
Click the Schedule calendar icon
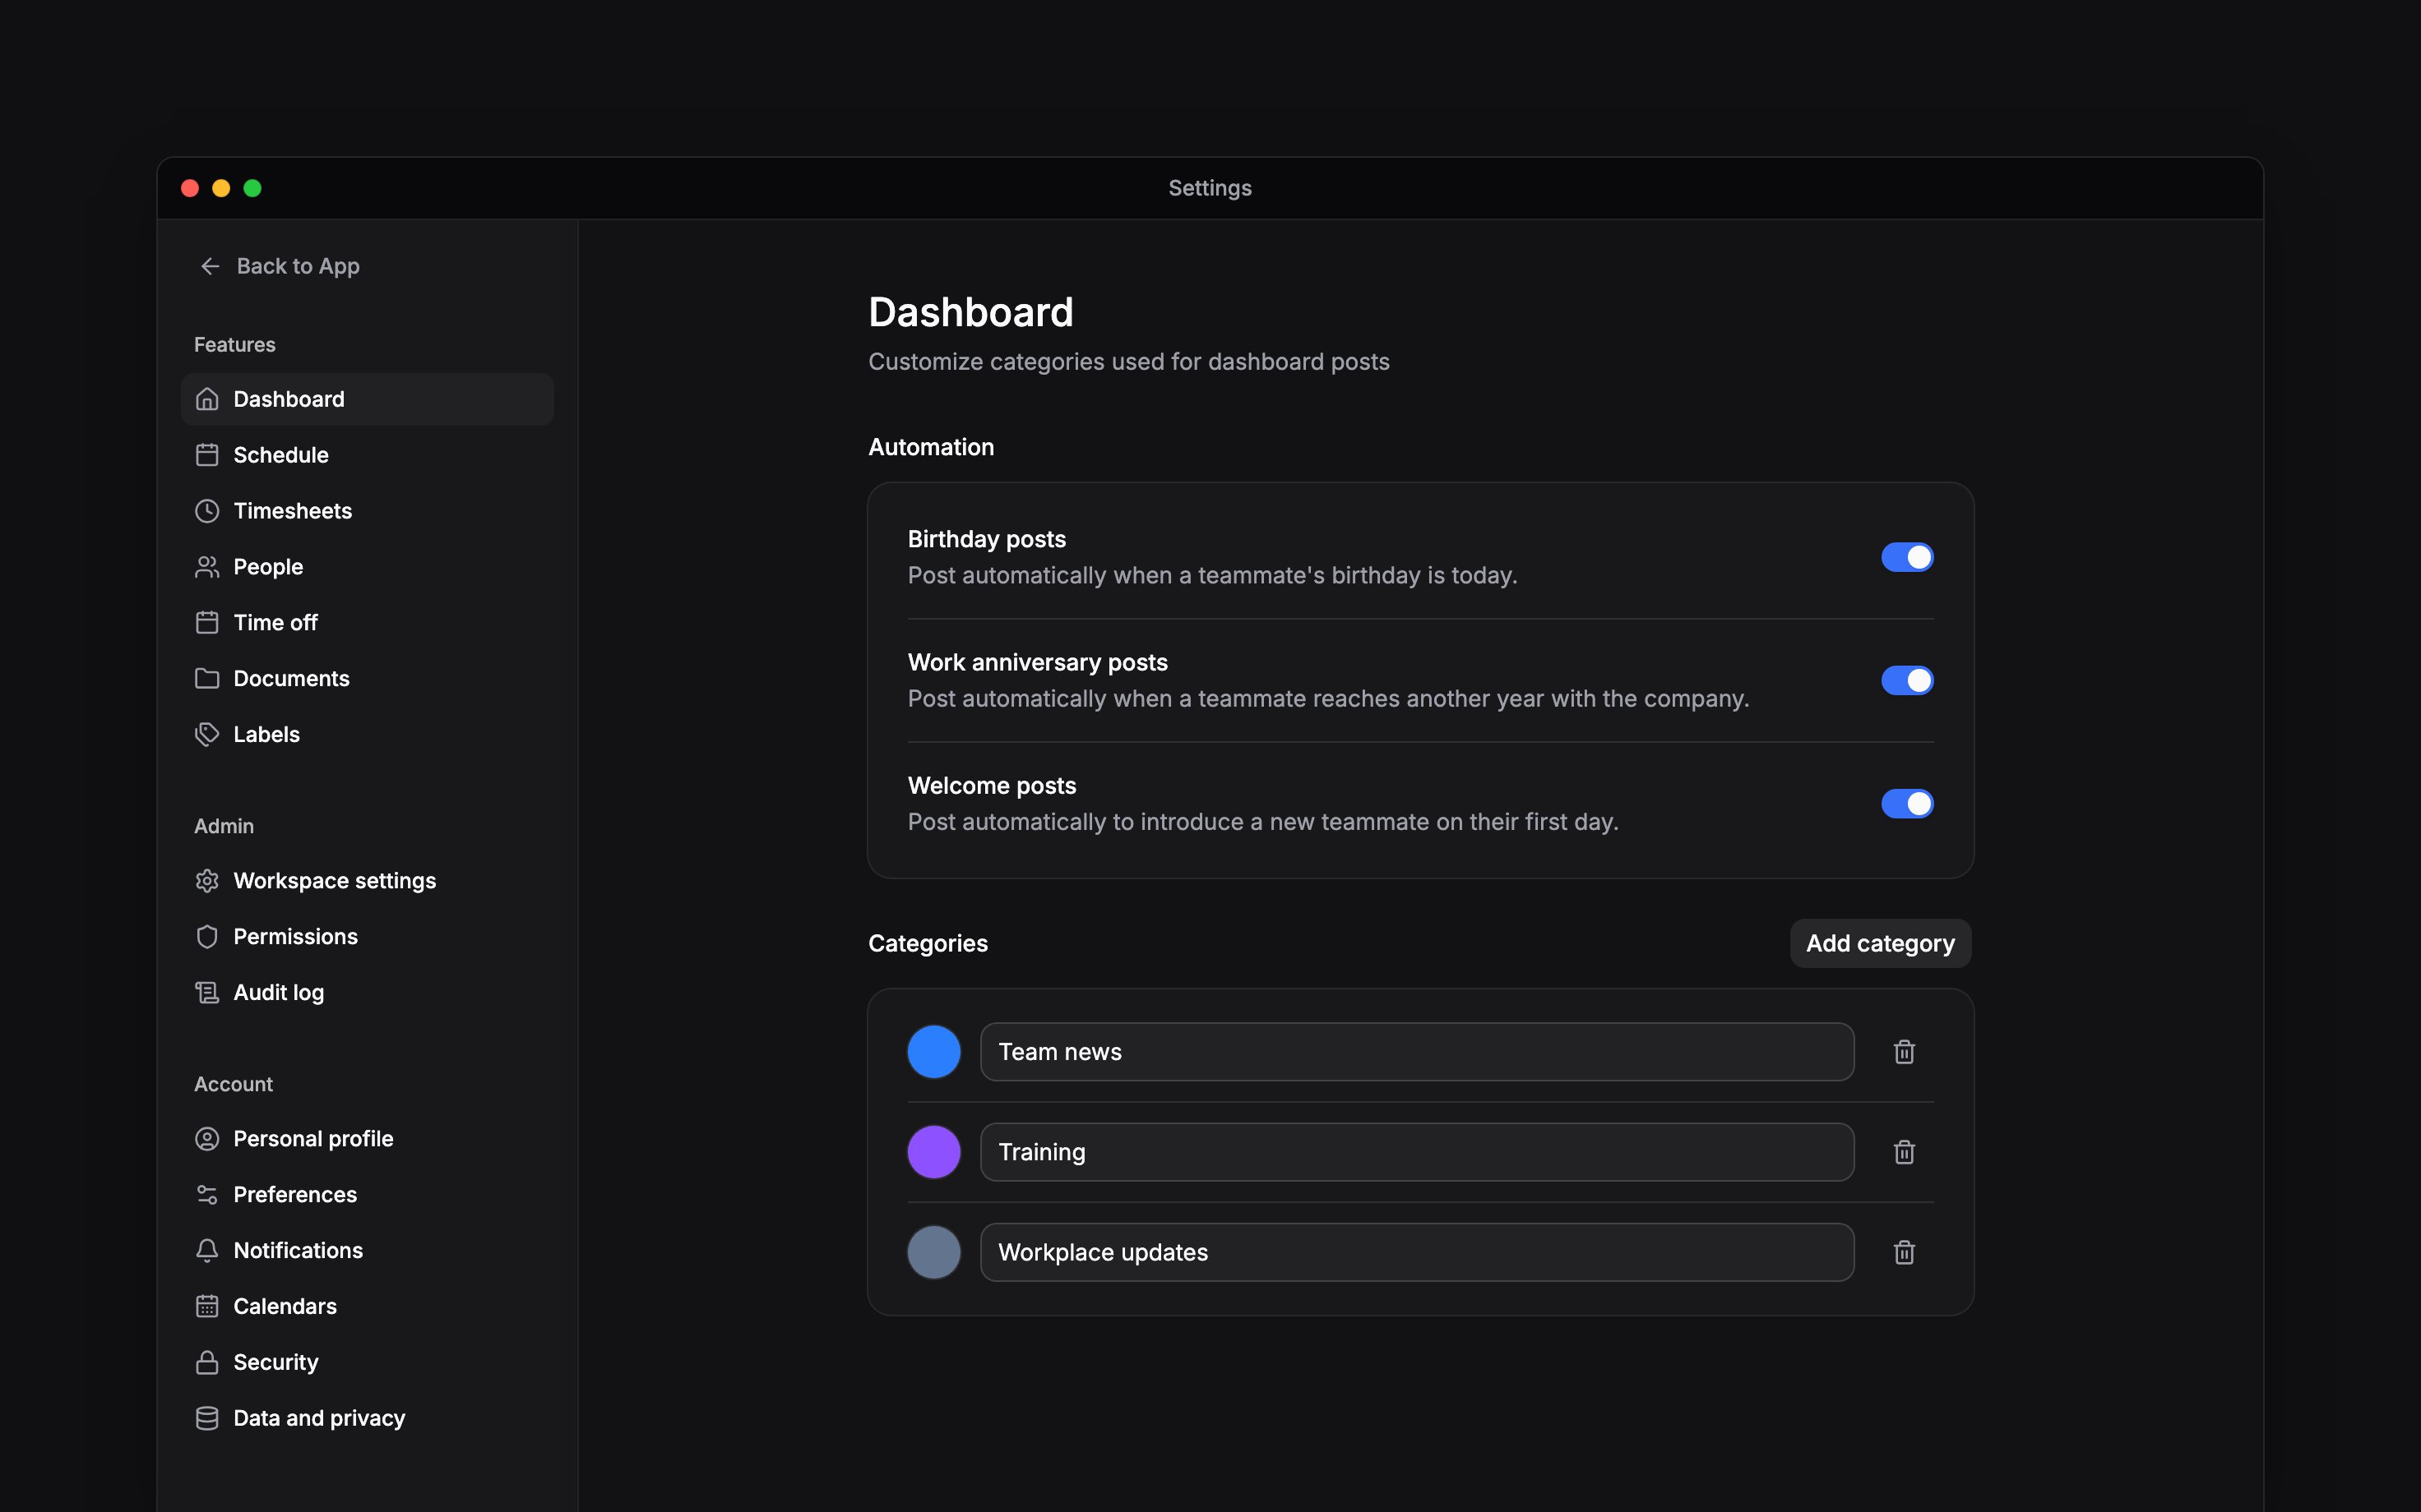click(x=207, y=455)
